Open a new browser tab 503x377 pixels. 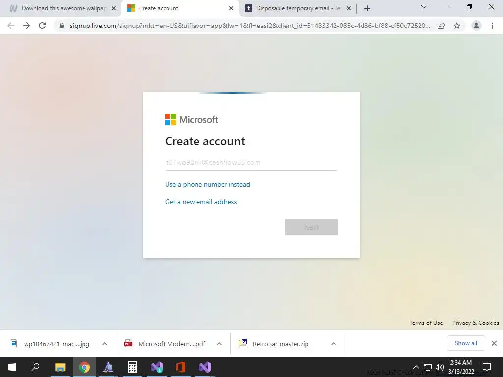pos(367,8)
